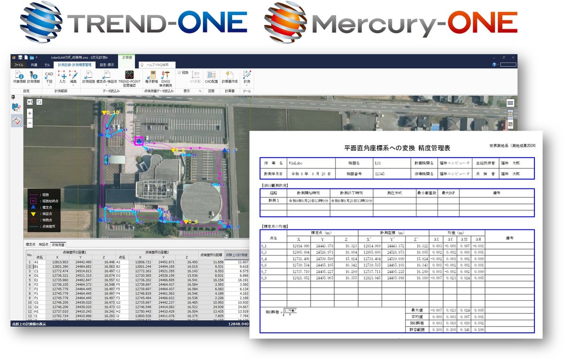
Task: Click point name cell D2 in row 4
Action: click(x=122, y=276)
